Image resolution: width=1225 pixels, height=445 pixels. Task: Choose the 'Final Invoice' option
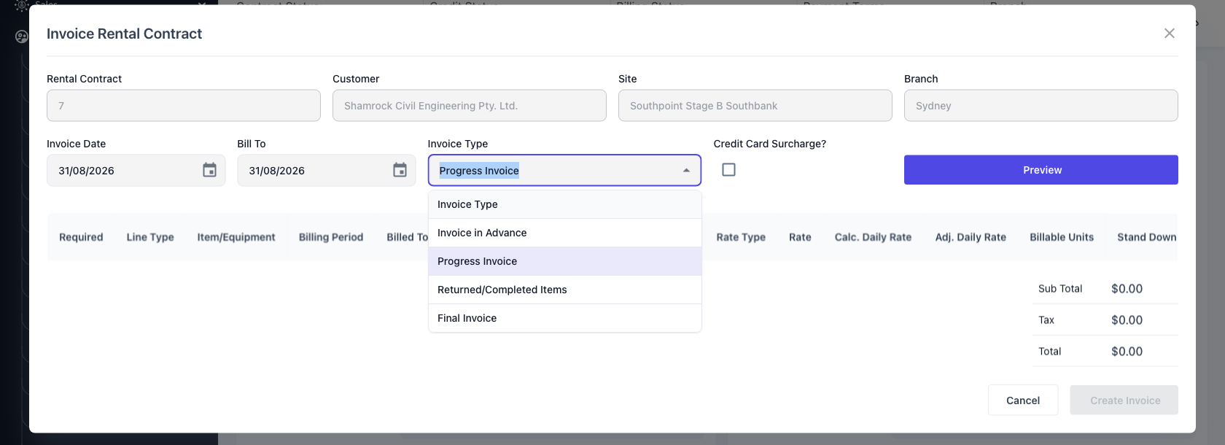tap(565, 318)
